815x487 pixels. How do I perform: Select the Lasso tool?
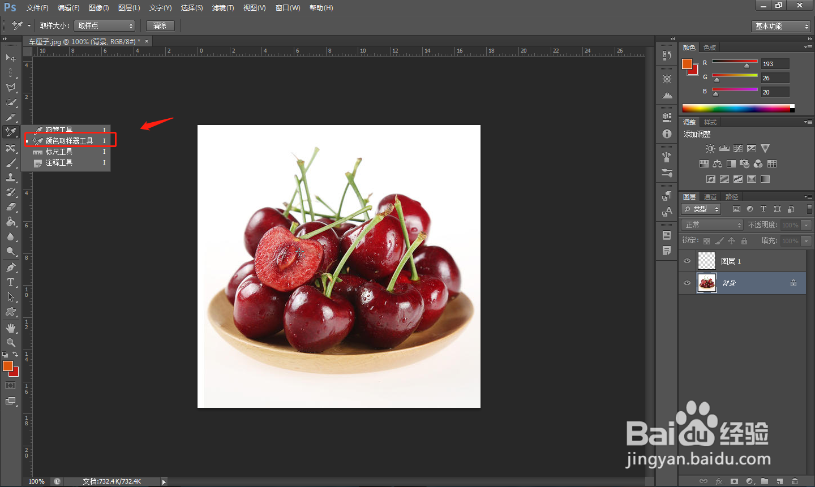point(11,88)
